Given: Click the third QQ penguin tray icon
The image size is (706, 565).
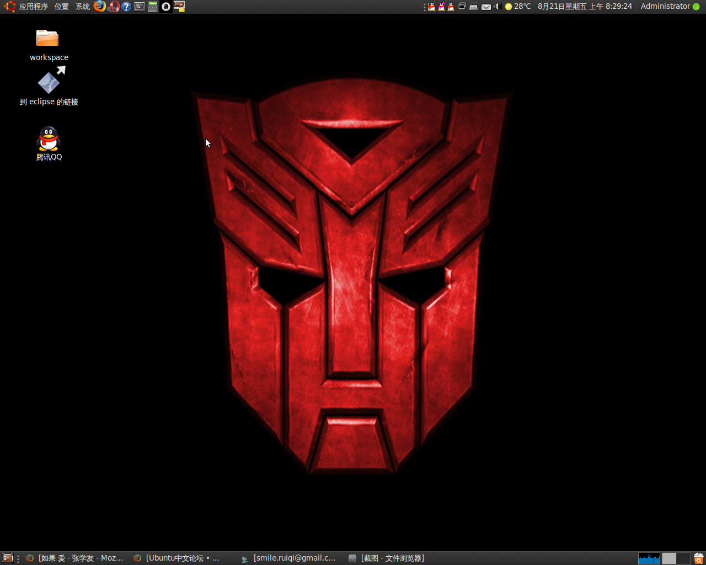Looking at the screenshot, I should point(451,7).
